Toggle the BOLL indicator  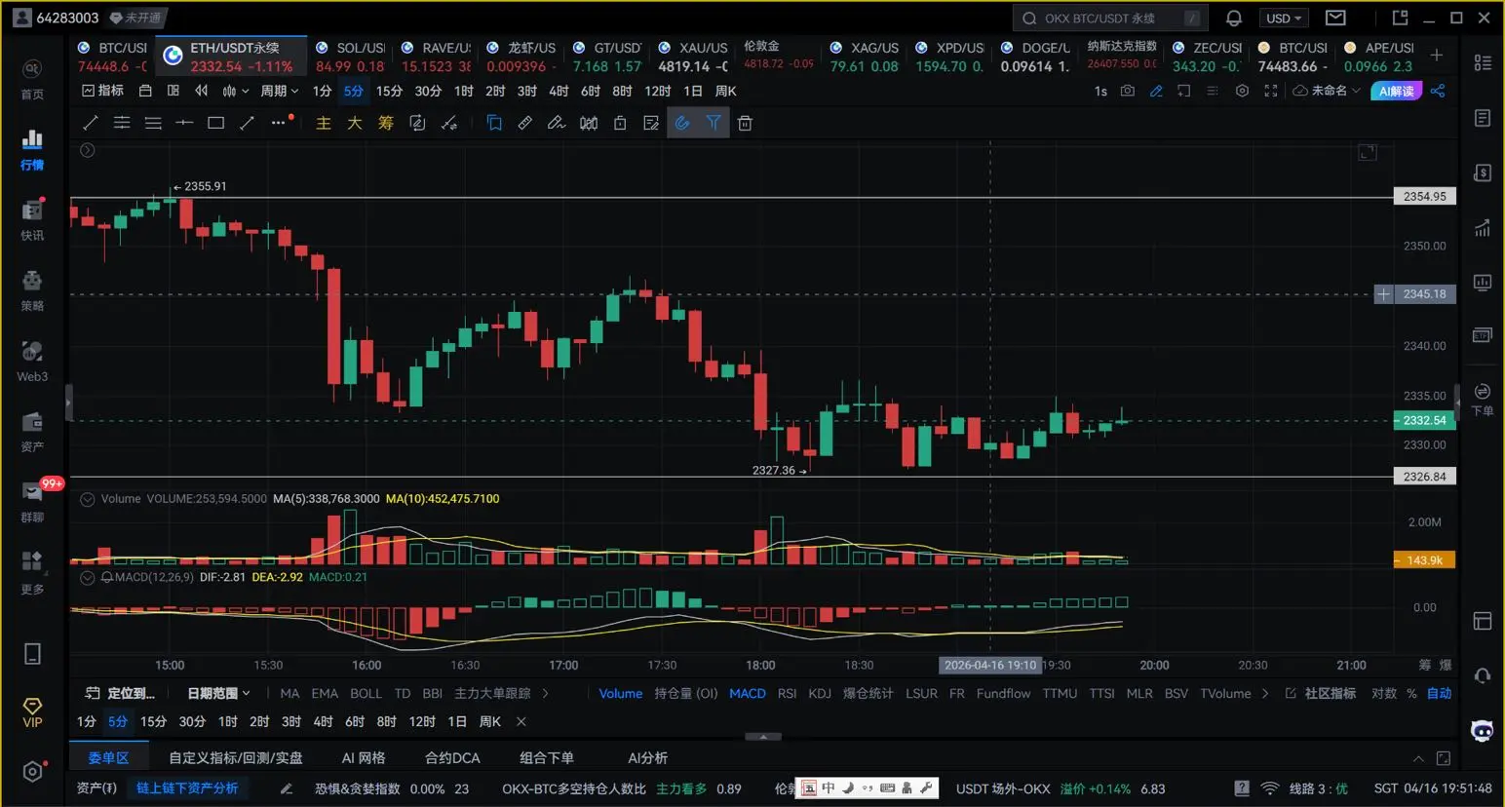click(x=367, y=693)
